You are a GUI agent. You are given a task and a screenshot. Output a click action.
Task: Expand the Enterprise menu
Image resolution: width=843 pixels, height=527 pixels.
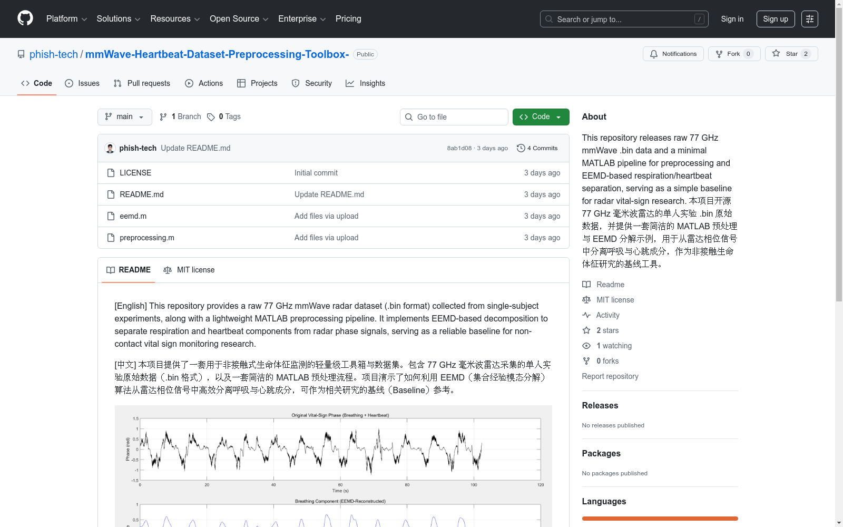tap(302, 19)
